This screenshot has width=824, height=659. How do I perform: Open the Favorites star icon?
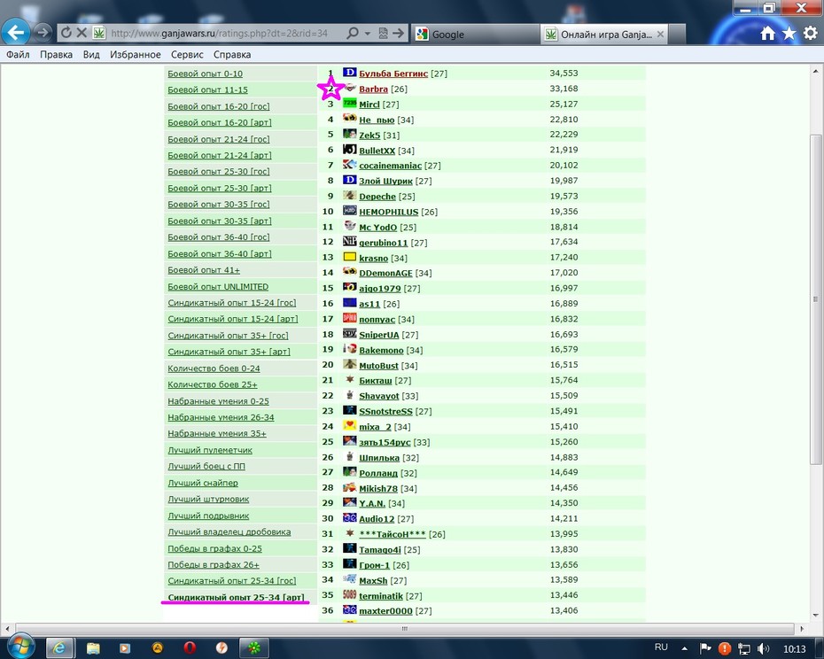pos(789,33)
